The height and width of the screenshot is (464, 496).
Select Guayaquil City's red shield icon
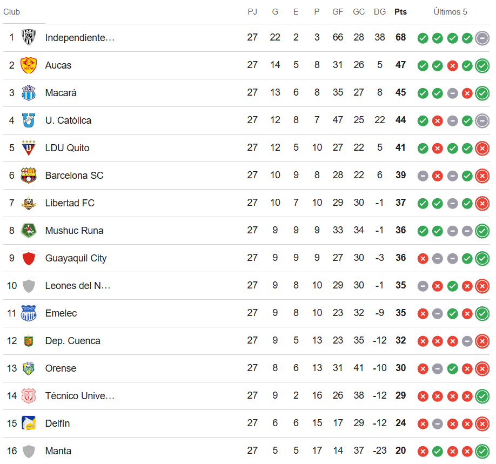[x=29, y=258]
